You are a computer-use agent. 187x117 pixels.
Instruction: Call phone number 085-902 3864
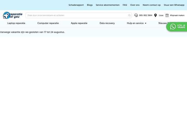point(145,15)
